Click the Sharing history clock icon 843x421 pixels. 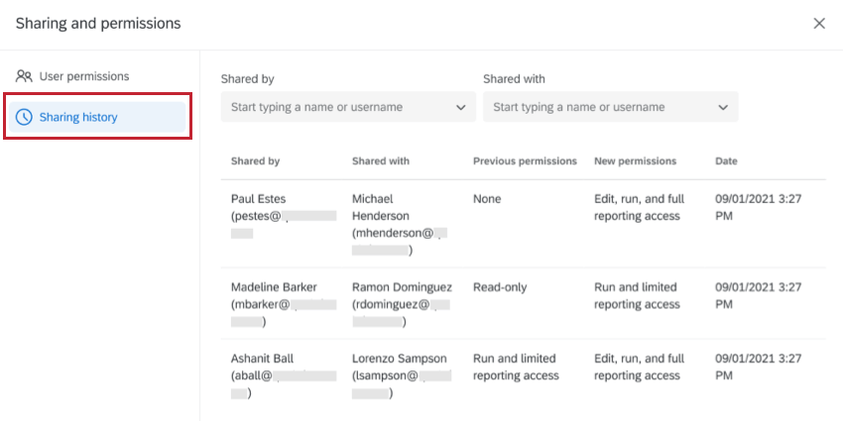[25, 117]
